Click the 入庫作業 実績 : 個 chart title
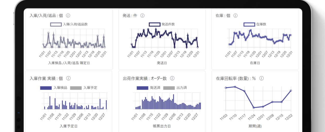The width and height of the screenshot is (325, 132). (x=46, y=78)
